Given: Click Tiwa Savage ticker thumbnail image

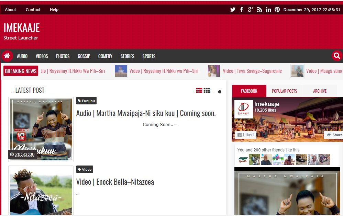Looking at the screenshot, I should click(214, 71).
